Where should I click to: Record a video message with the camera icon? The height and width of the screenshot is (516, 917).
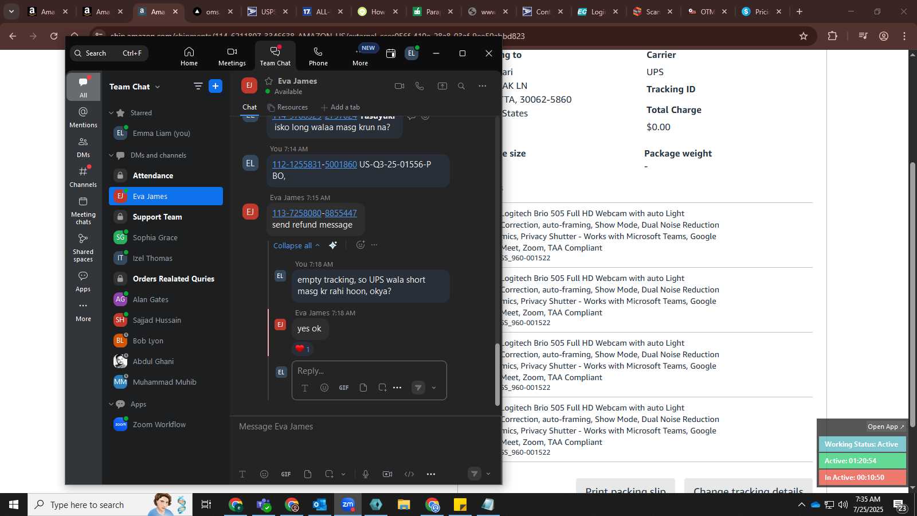(387, 474)
